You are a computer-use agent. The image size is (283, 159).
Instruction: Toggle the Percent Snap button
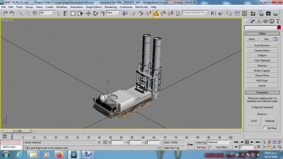[163, 13]
